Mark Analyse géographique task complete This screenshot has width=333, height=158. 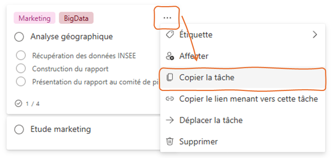(x=19, y=37)
